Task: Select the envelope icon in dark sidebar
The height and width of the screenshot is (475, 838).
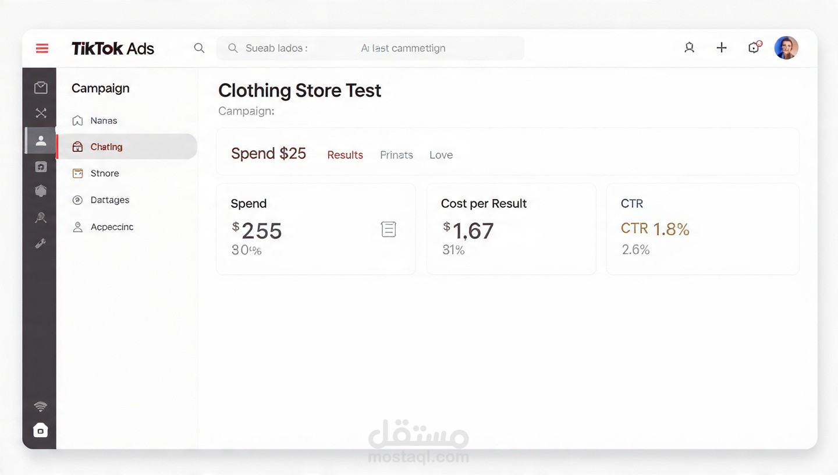Action: point(41,87)
